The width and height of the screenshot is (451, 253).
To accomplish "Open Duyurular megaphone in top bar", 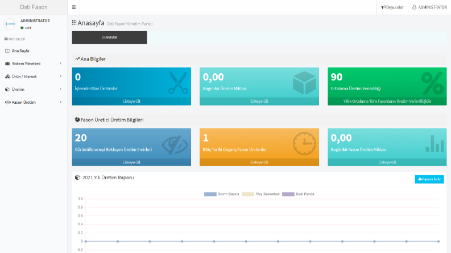I will coord(392,7).
